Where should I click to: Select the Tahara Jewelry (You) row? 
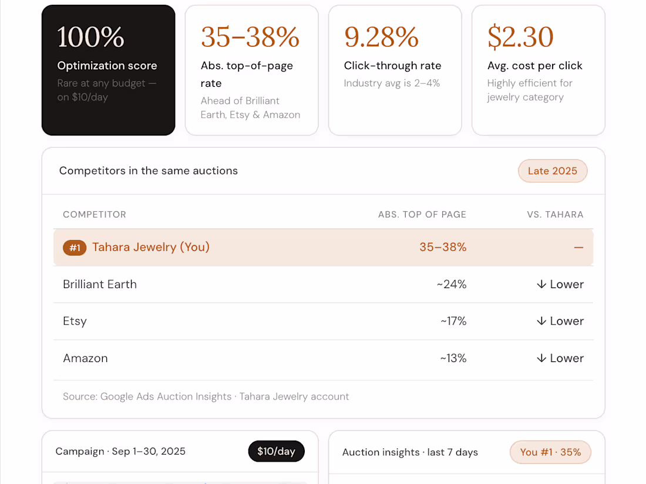[x=324, y=248]
